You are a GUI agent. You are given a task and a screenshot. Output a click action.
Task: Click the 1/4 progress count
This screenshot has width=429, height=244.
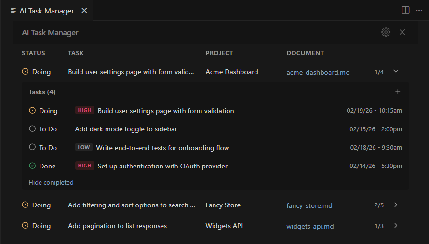pyautogui.click(x=379, y=72)
